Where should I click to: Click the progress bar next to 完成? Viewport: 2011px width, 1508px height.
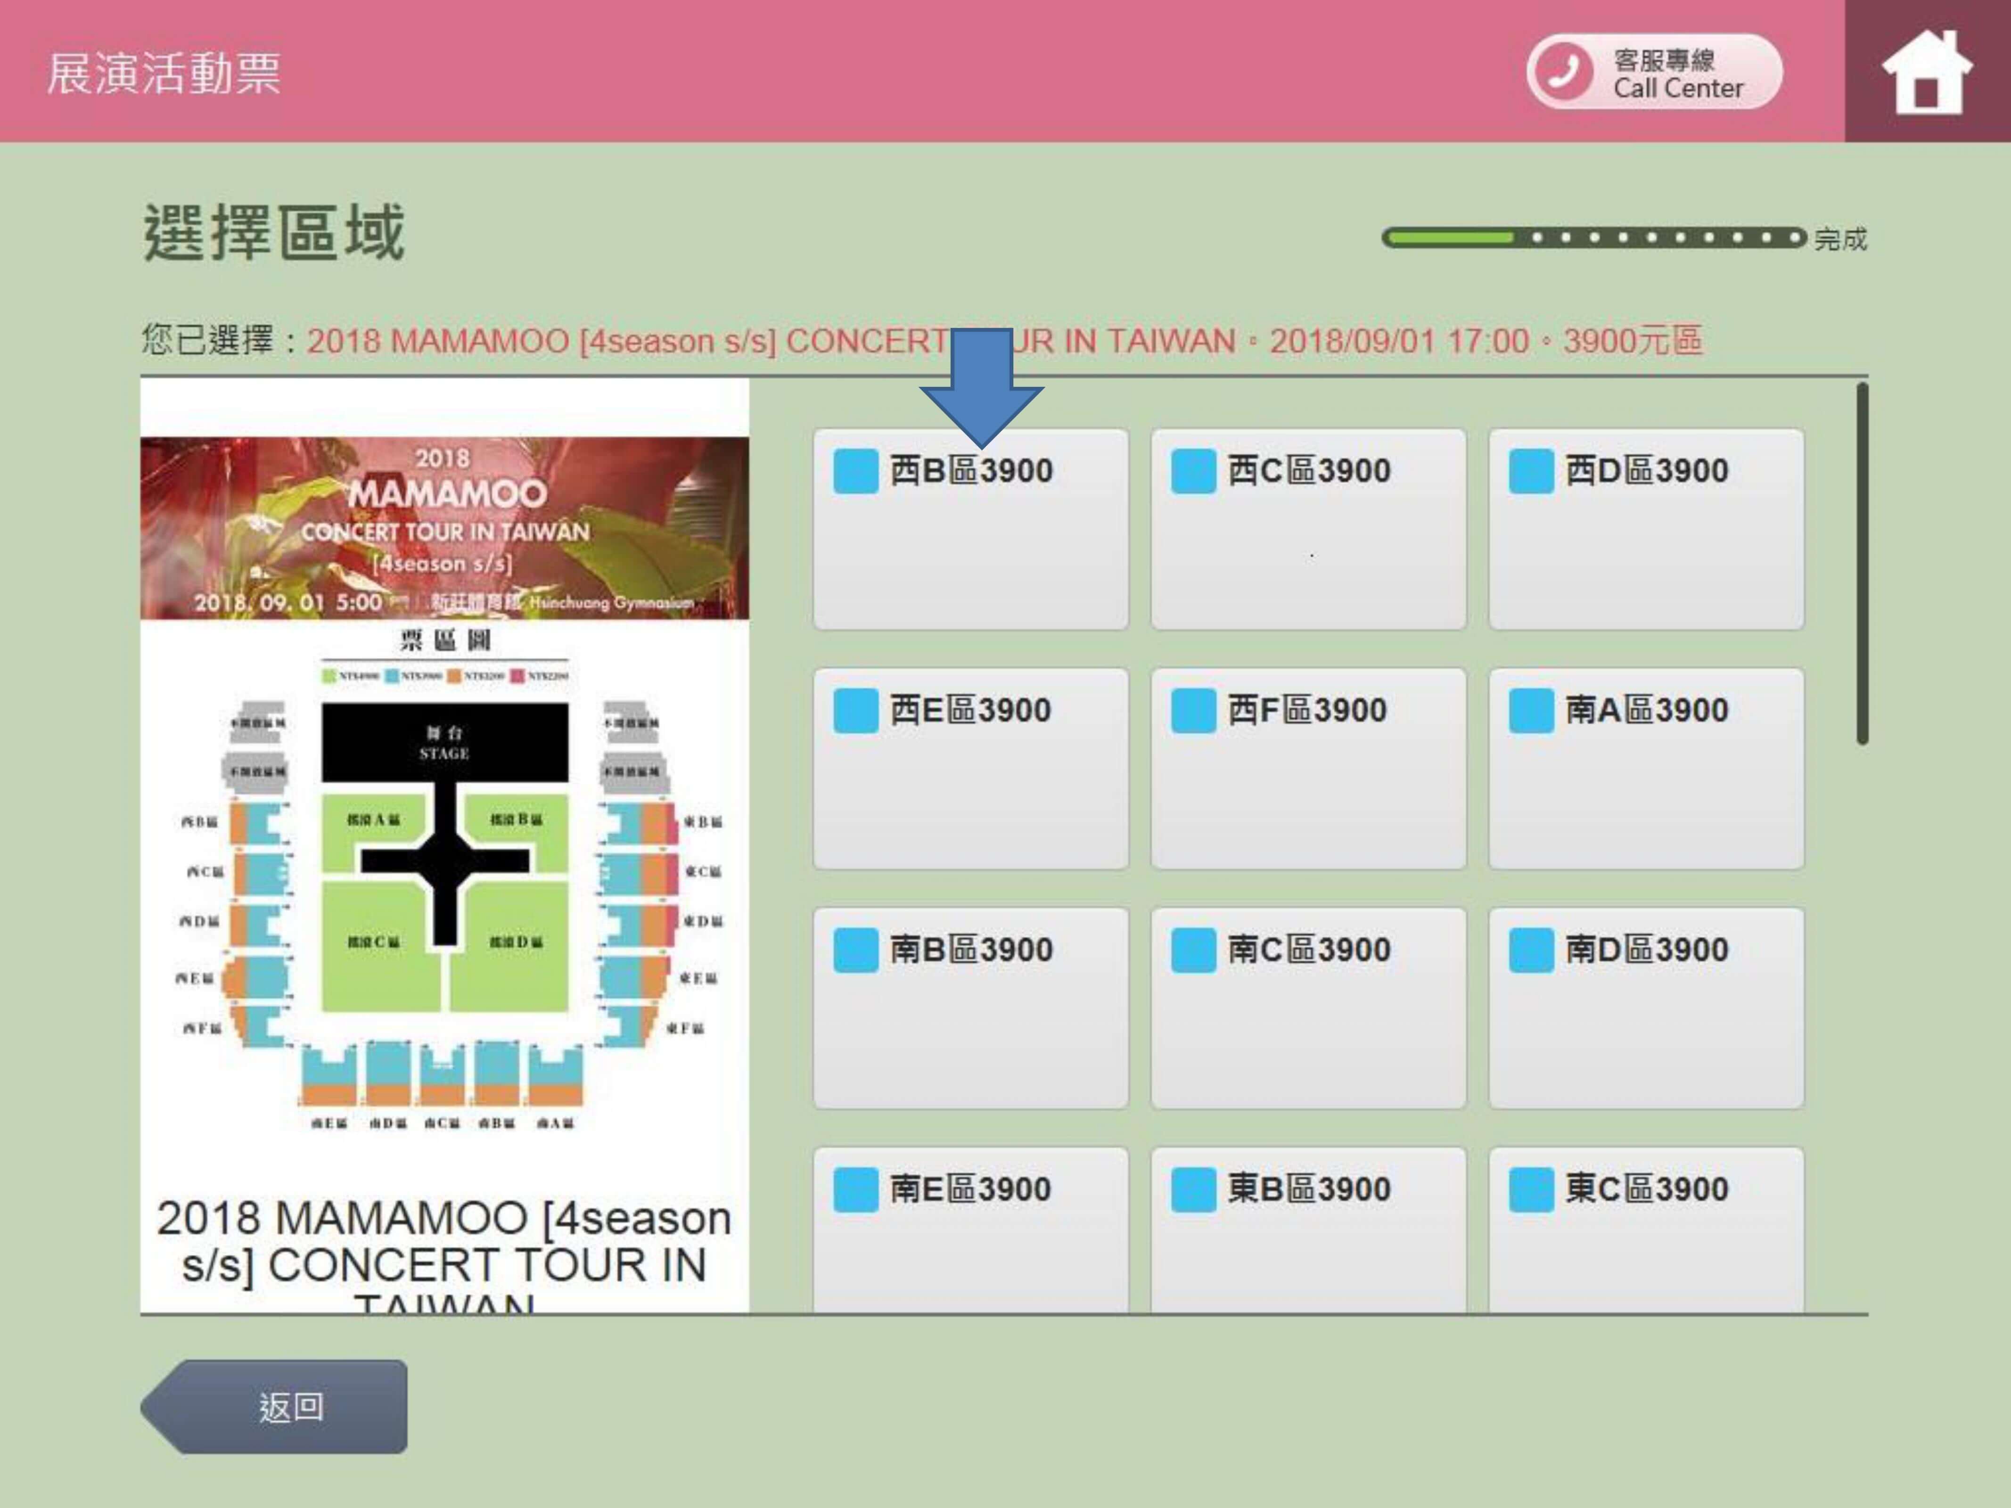coord(1594,238)
